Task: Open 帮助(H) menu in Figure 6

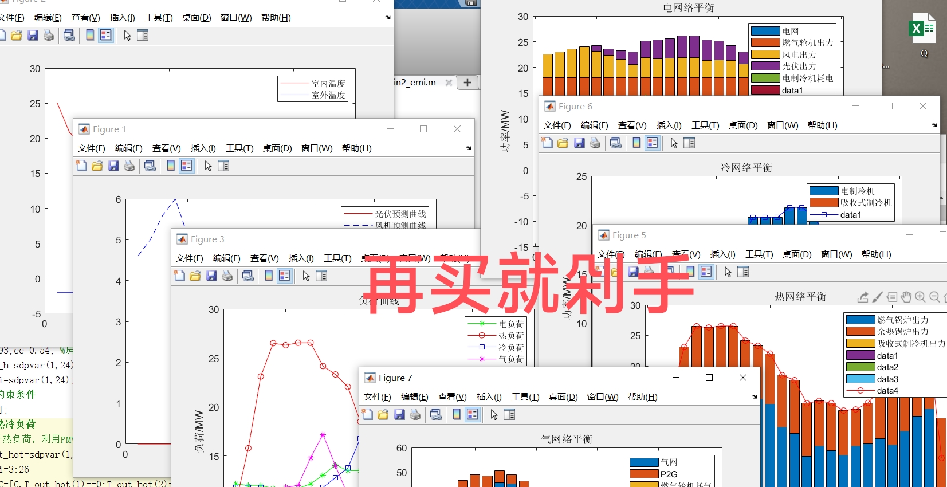Action: (823, 125)
